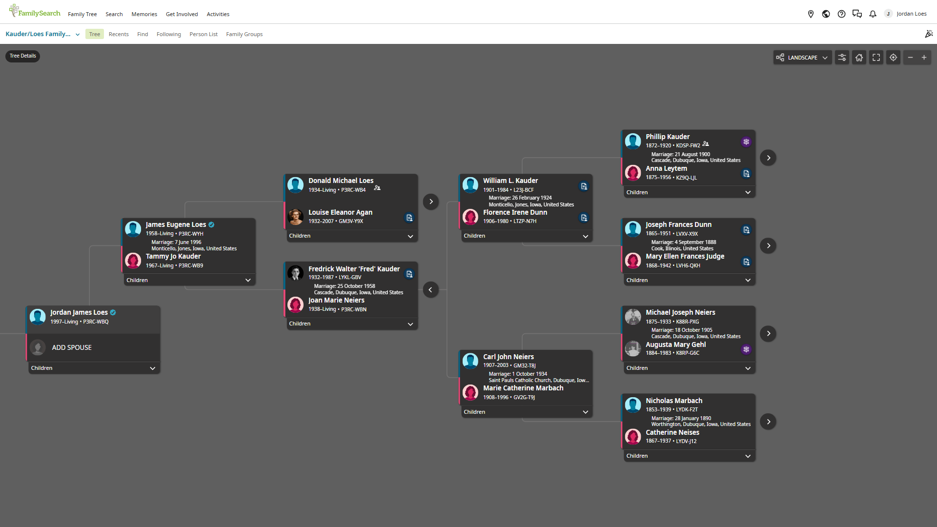This screenshot has width=937, height=527.
Task: Open Marie Catherine Marbach's person link
Action: pos(523,388)
